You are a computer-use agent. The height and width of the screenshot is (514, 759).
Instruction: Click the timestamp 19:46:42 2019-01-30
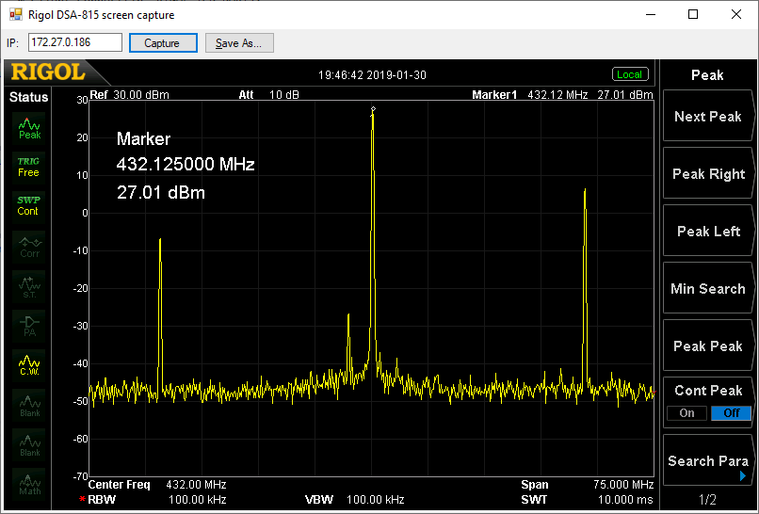click(x=372, y=75)
